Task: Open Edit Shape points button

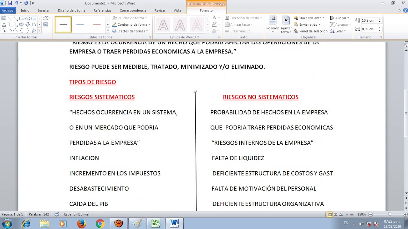Action: (x=47, y=18)
